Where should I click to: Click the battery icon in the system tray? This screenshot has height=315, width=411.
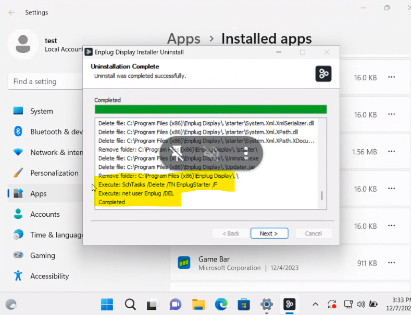click(x=373, y=304)
